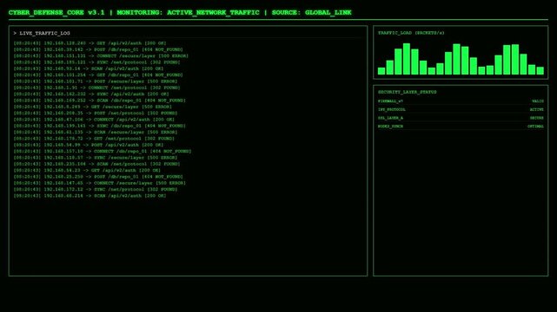Select log line SCAN /secure/layer [500 ERROR]
The width and height of the screenshot is (557, 312).
tap(96, 133)
